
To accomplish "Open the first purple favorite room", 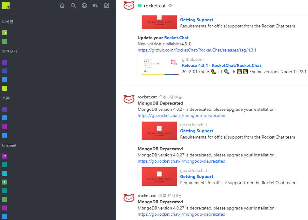I will (5, 62).
